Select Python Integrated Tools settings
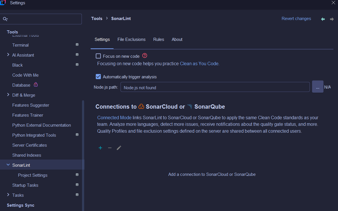 pos(34,135)
